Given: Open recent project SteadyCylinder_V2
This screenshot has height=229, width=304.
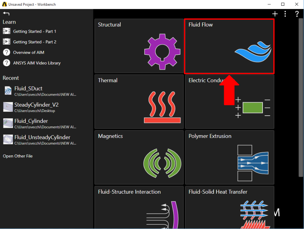Looking at the screenshot, I should [x=36, y=105].
